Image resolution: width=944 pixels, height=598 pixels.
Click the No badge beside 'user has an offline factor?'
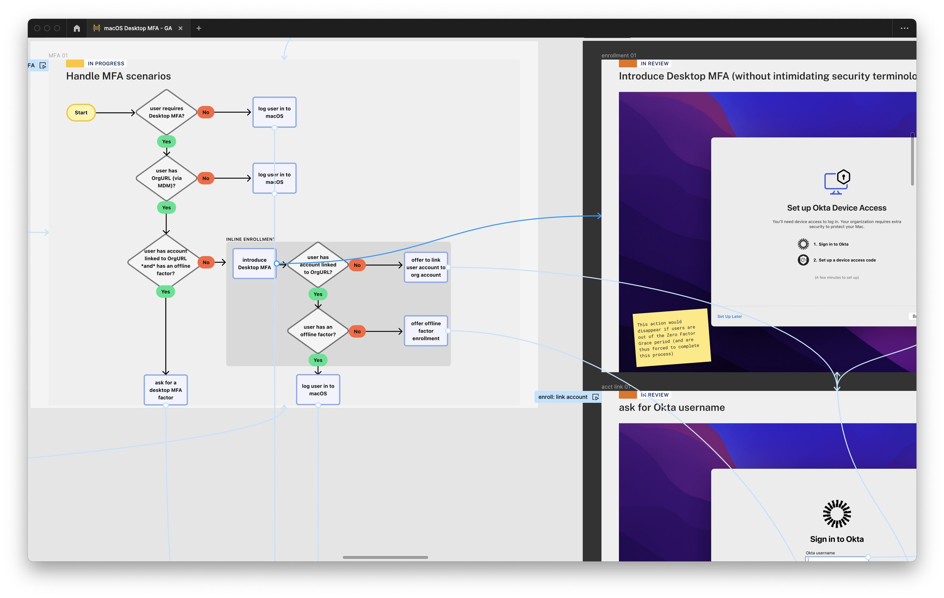point(357,331)
